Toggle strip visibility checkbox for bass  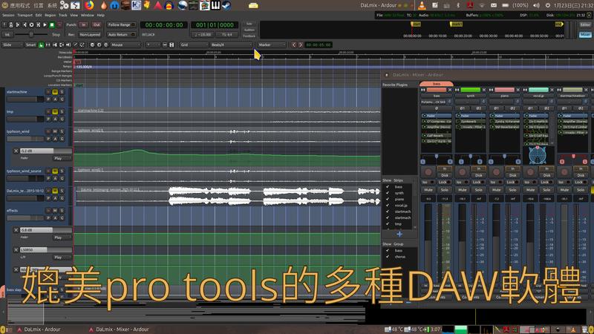point(388,187)
